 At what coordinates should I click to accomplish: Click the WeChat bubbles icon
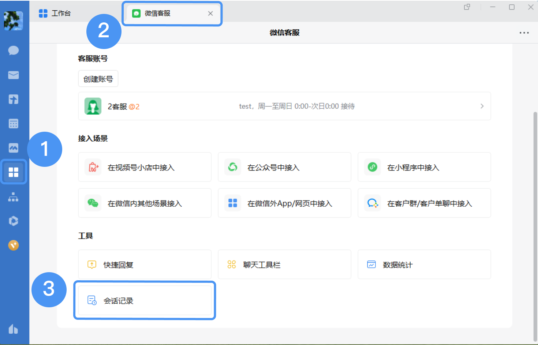click(93, 203)
